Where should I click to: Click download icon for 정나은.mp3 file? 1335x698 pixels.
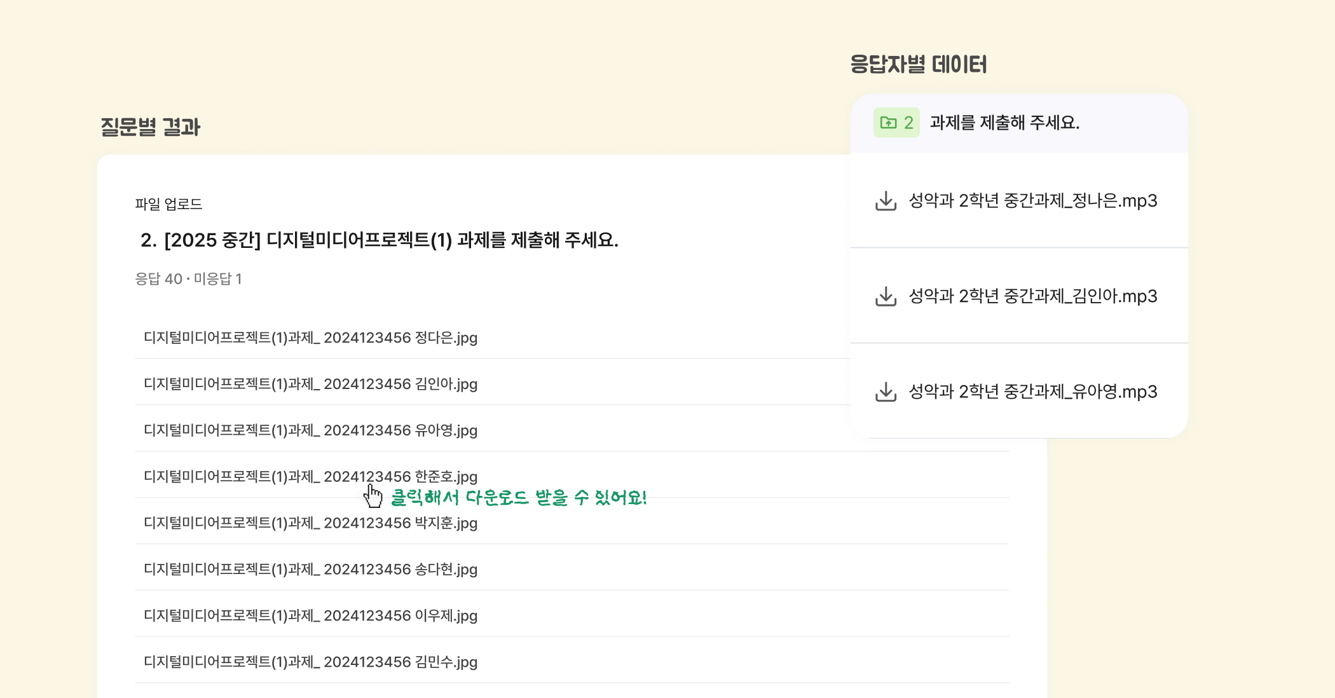pos(886,201)
